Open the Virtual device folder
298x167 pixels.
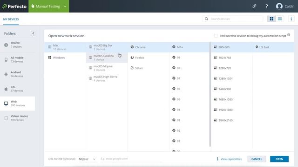click(18, 118)
